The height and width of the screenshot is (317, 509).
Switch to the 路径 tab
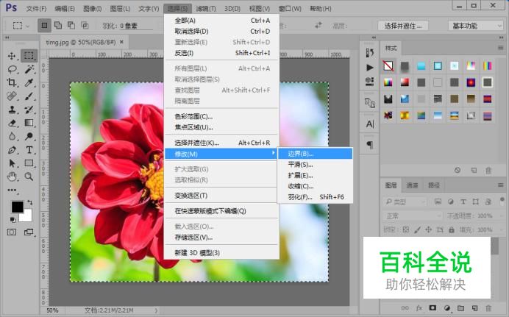point(434,185)
